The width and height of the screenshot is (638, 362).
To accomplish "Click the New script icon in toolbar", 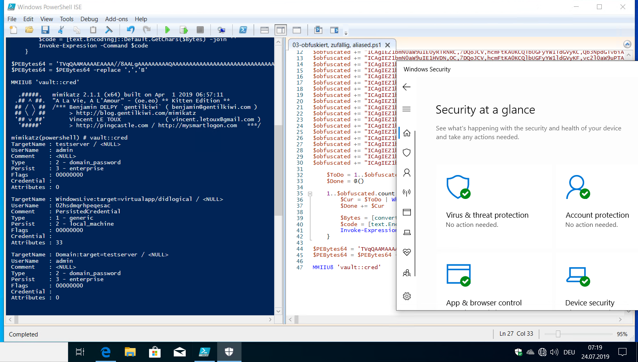I will pos(13,30).
